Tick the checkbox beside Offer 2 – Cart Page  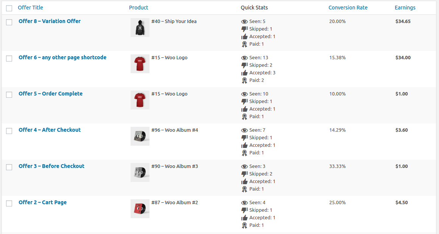coord(9,203)
